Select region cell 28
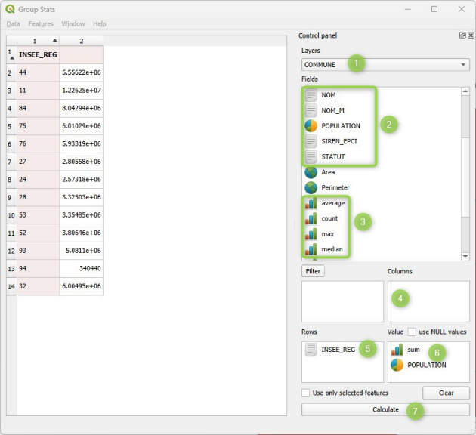 point(39,197)
